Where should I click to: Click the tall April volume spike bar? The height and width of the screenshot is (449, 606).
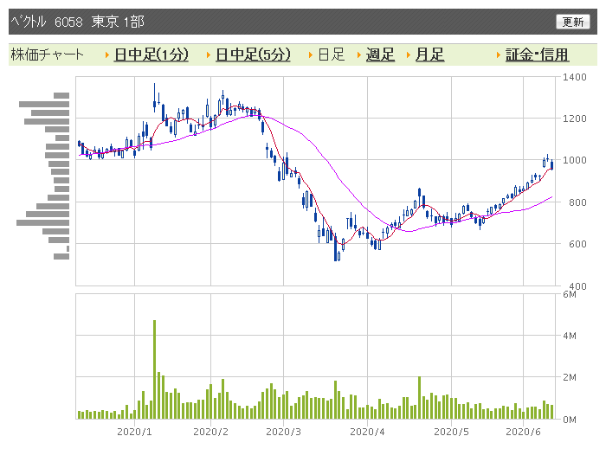click(419, 398)
